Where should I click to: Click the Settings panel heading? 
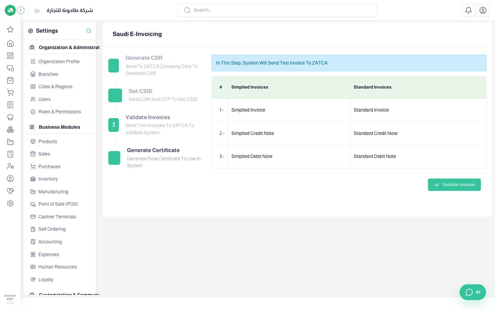click(x=47, y=31)
